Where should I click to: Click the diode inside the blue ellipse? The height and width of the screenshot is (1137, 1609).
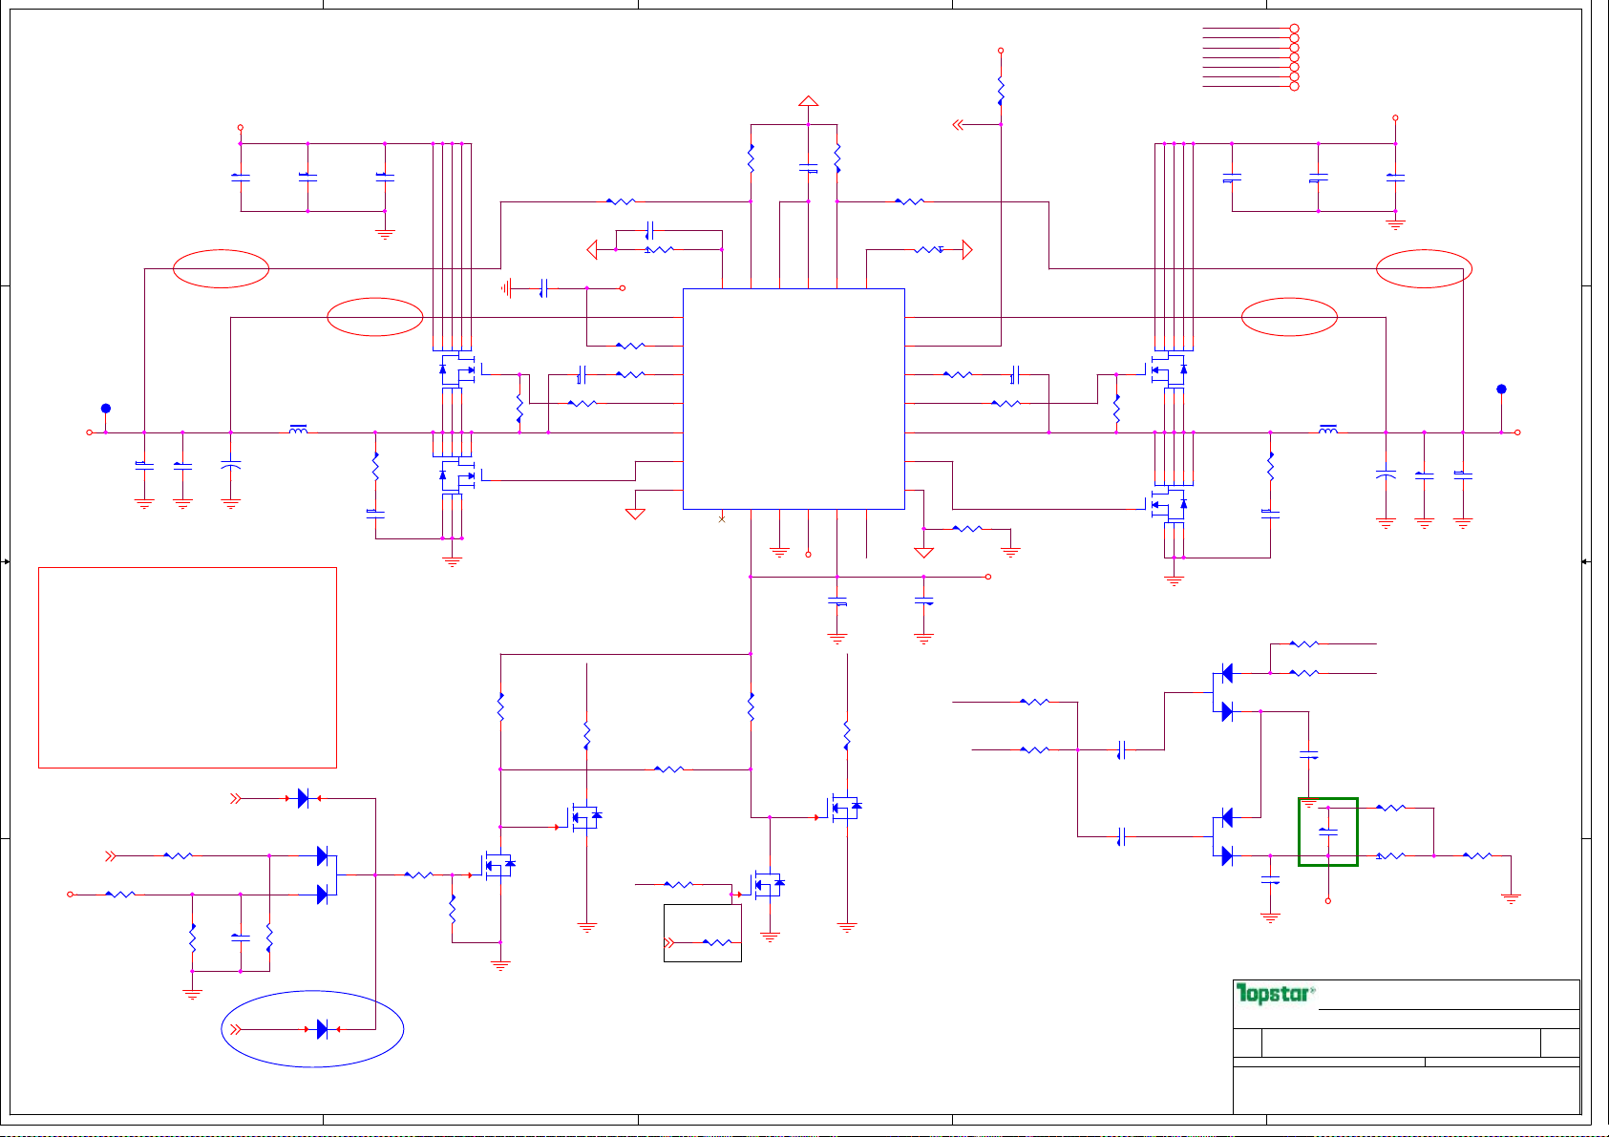click(322, 1029)
